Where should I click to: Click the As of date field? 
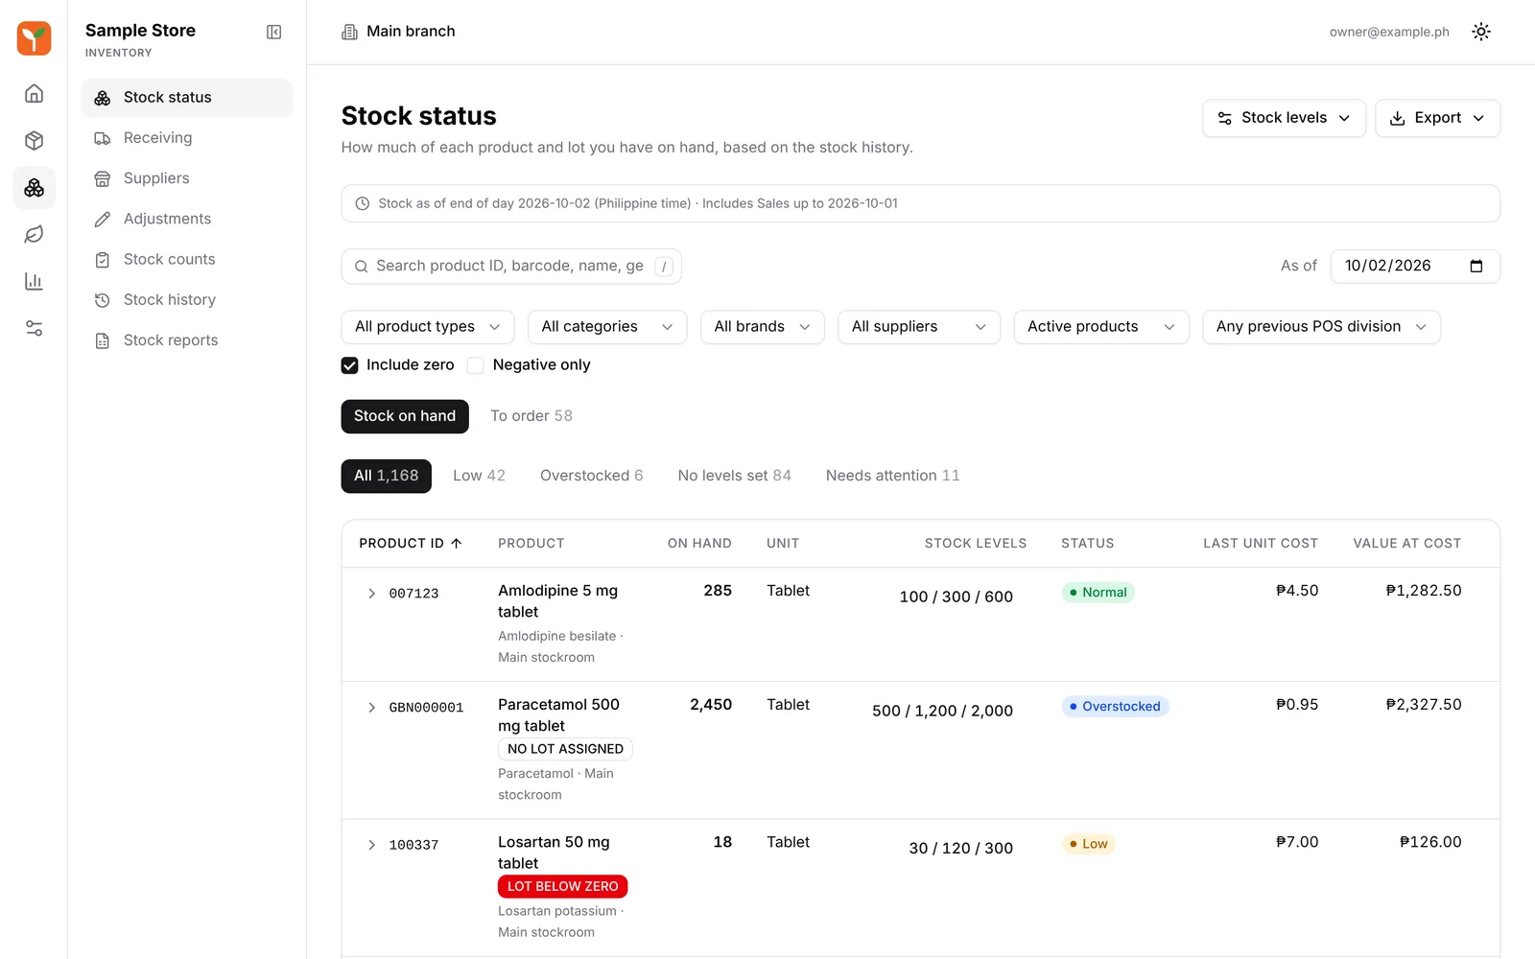click(x=1415, y=267)
